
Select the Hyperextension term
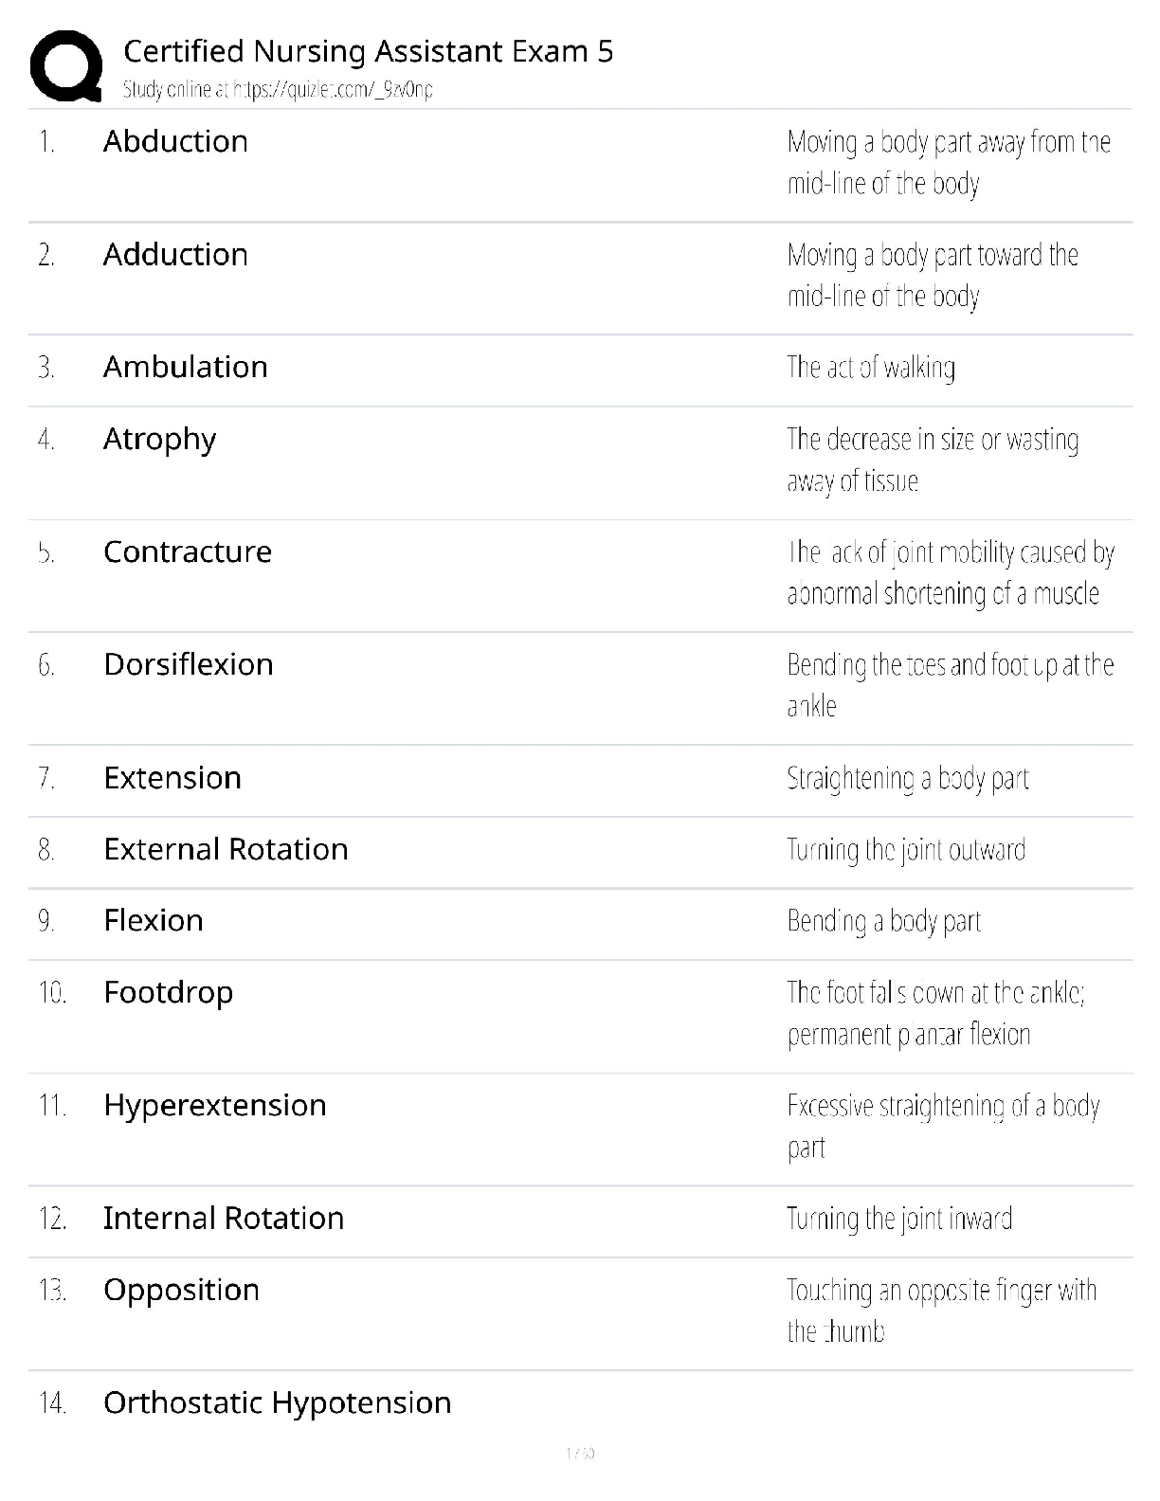click(x=214, y=1105)
